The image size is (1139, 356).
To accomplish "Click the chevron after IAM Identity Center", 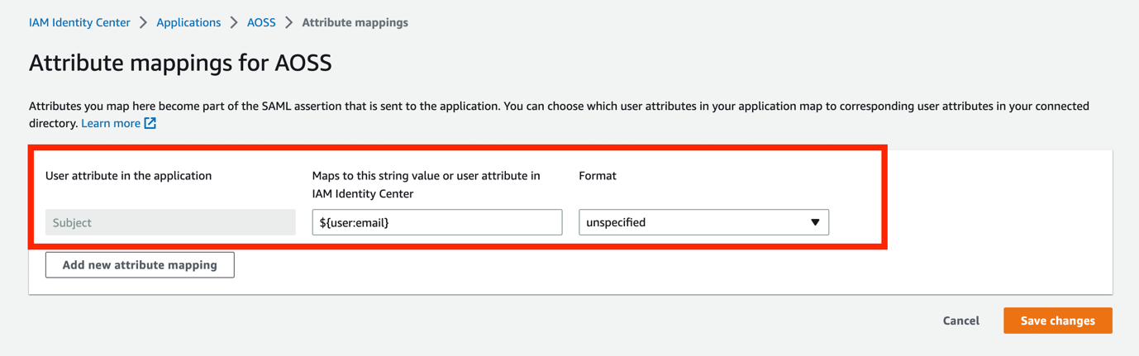I will point(144,23).
